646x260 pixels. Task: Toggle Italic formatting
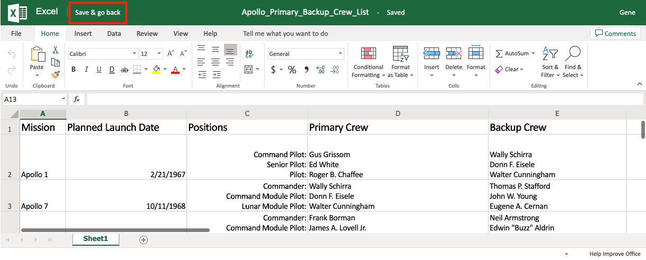[x=87, y=70]
